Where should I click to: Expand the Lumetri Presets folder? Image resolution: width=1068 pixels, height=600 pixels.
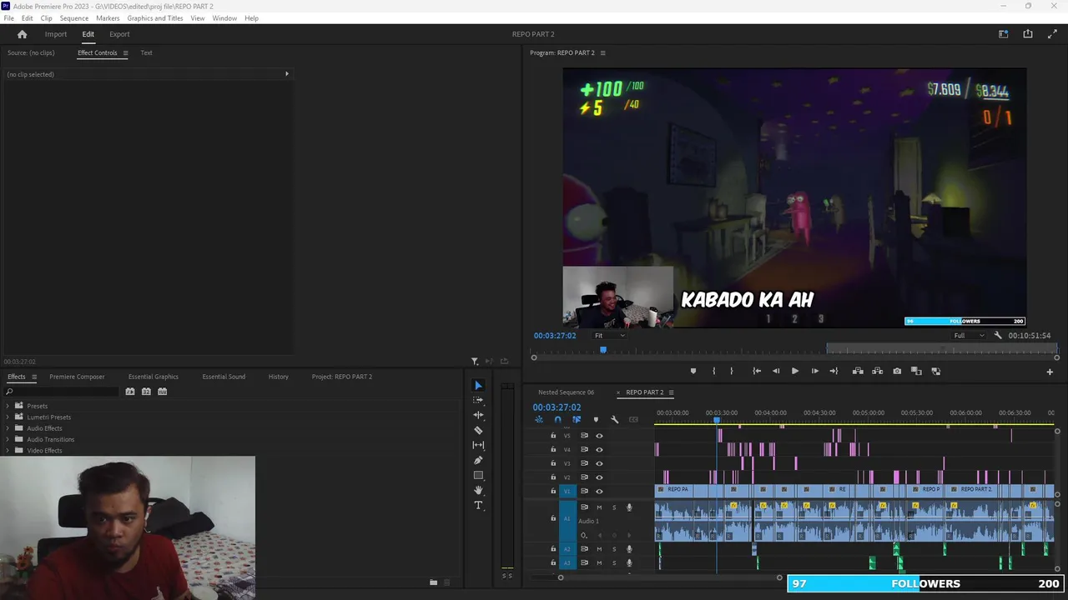(x=8, y=417)
